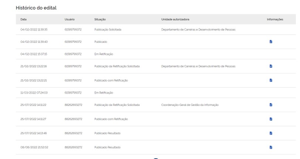Select date 21/02/2022 13:22:16
The height and width of the screenshot is (159, 300).
[x=34, y=66]
